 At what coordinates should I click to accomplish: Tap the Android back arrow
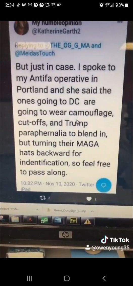104,278
